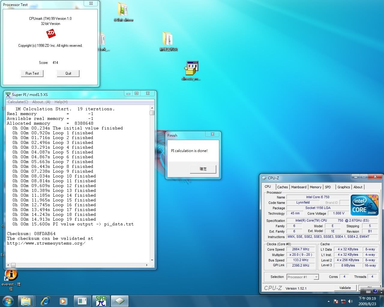Click the Core Voltage 1.008 V value
This screenshot has width=384, height=307.
[x=339, y=213]
